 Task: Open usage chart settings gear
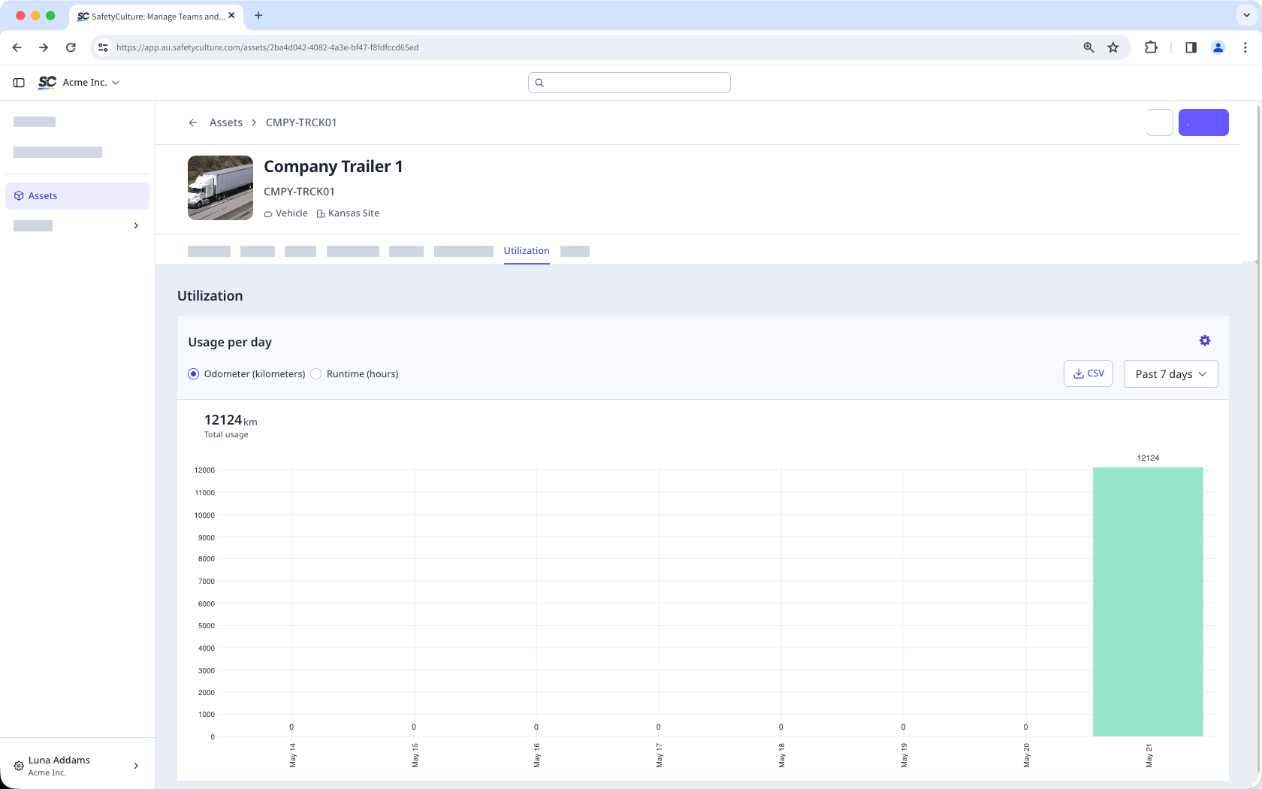[1205, 340]
